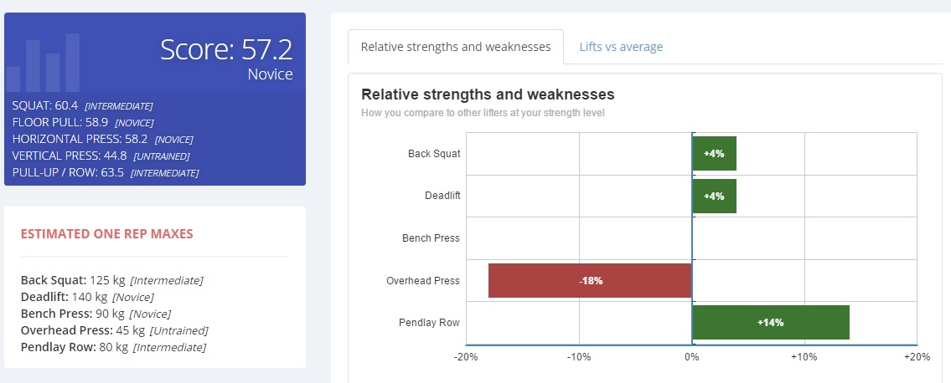Click Overhead Press: 45 kg entry

(x=115, y=330)
